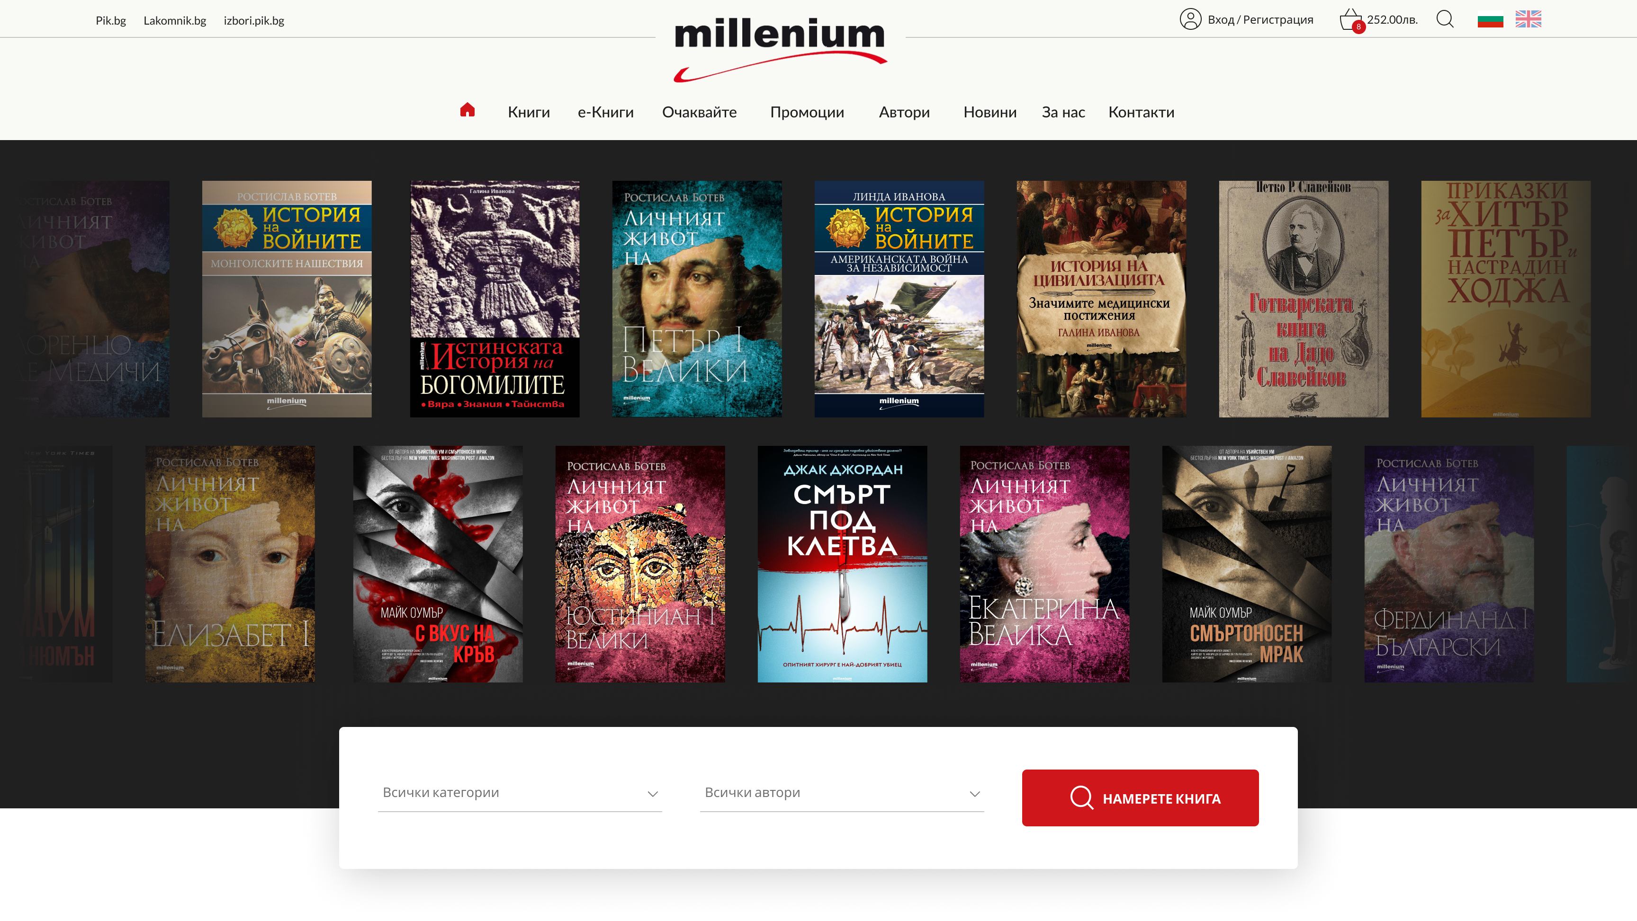Viewport: 1637px width, 921px height.
Task: Open Вход / Регистрация link
Action: 1260,20
